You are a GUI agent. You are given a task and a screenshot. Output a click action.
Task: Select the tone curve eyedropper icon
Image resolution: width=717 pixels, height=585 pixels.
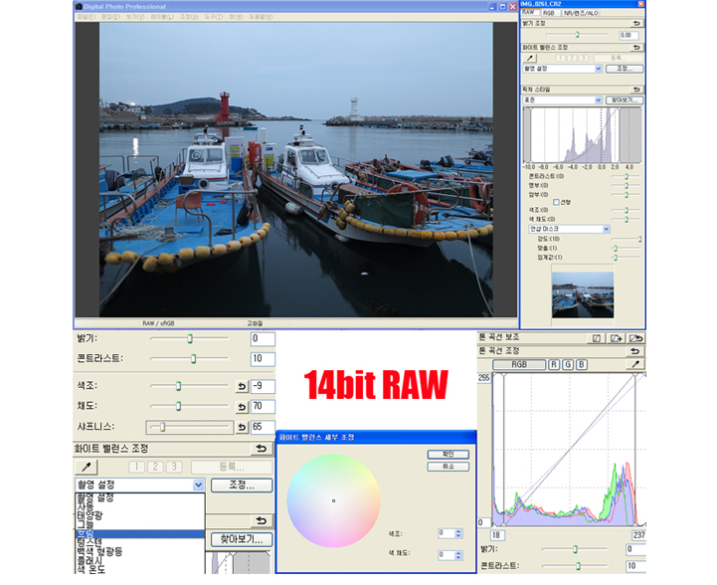click(x=634, y=365)
